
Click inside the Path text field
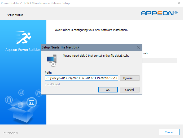(x=81, y=78)
